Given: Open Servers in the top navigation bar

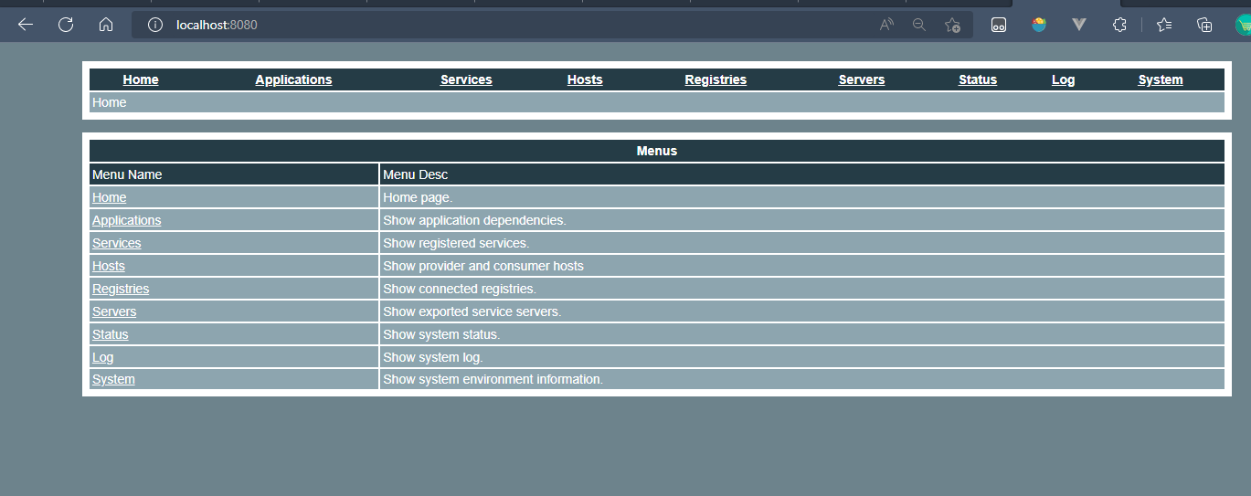Looking at the screenshot, I should coord(862,79).
